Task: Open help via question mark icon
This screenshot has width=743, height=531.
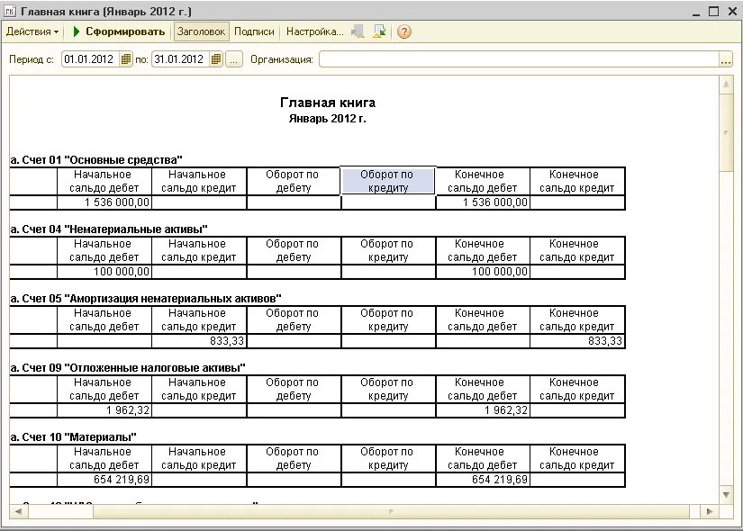Action: pos(403,31)
